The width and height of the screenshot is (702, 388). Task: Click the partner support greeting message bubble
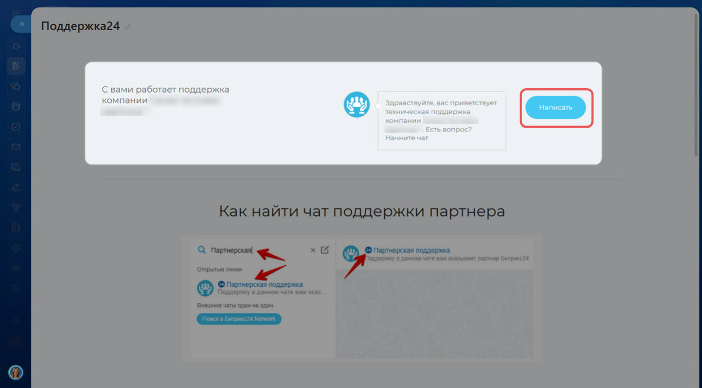point(441,121)
